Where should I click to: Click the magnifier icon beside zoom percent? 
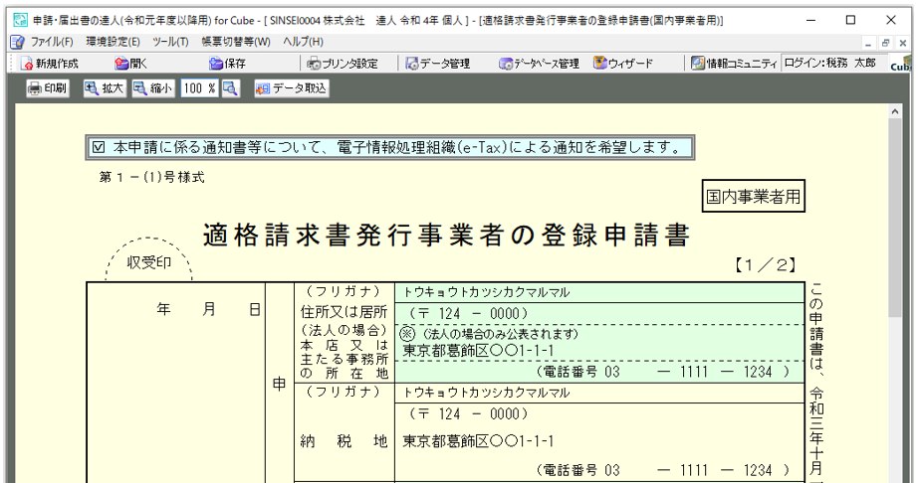click(230, 88)
